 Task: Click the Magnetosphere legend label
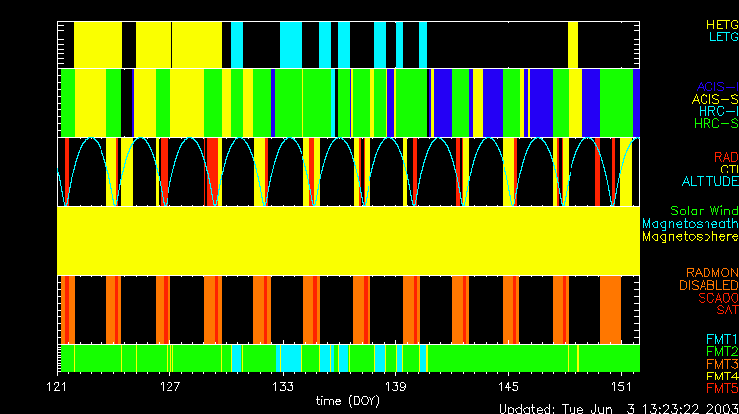pyautogui.click(x=690, y=237)
